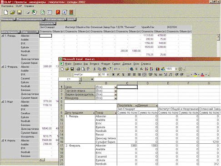This screenshot has width=221, height=166.
Task: Collapse the 2. Февраль group in OLAP
Action: point(2,67)
